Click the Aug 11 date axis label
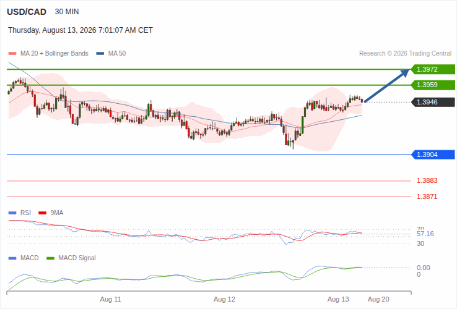The image size is (457, 309). 110,299
